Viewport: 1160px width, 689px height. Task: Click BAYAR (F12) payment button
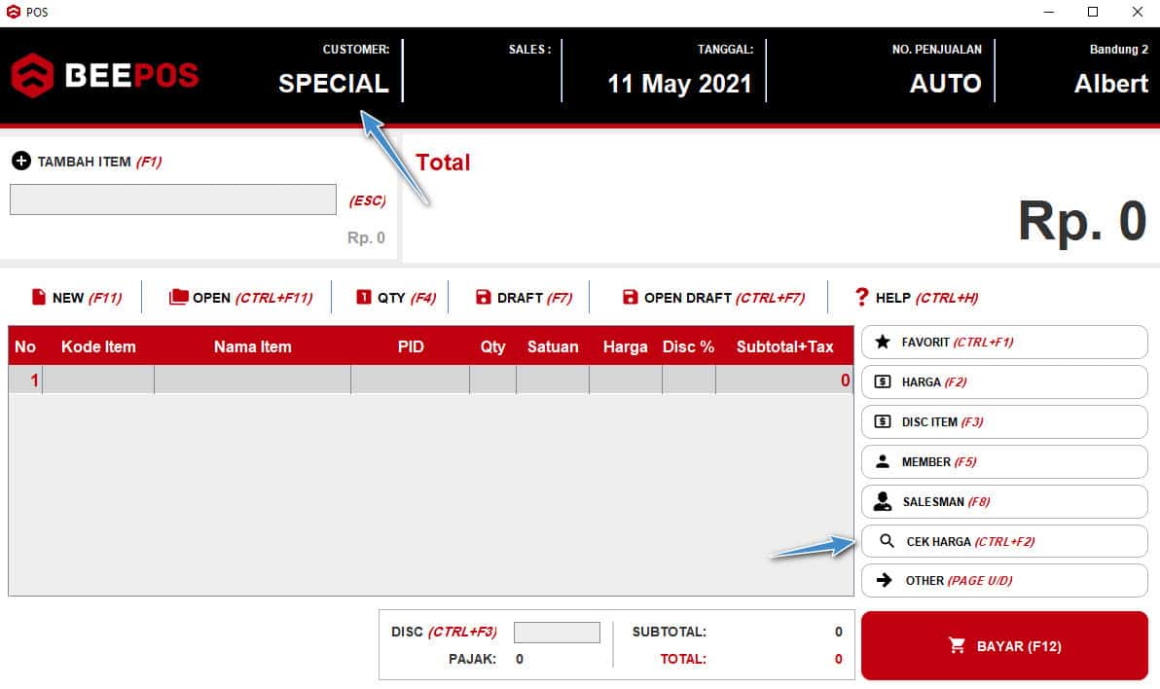pyautogui.click(x=1004, y=645)
